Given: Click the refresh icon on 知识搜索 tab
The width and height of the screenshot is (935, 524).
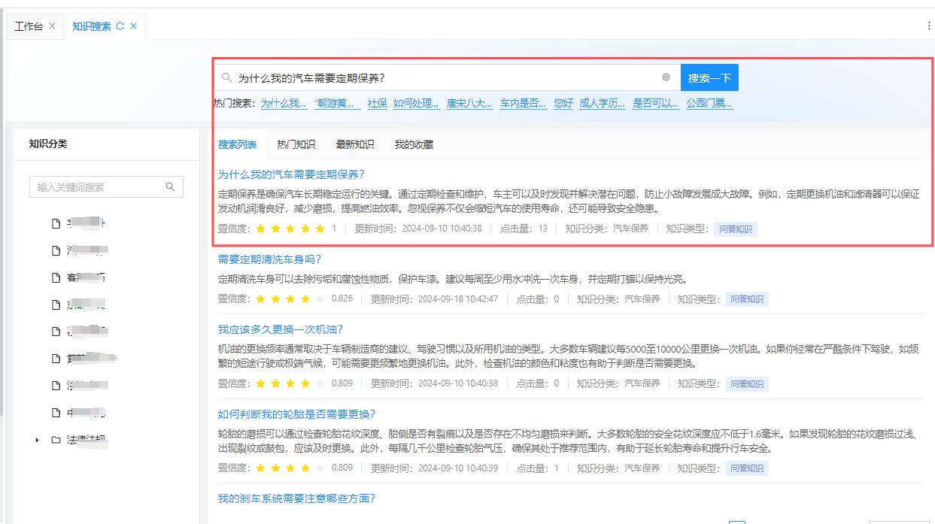Looking at the screenshot, I should (120, 26).
